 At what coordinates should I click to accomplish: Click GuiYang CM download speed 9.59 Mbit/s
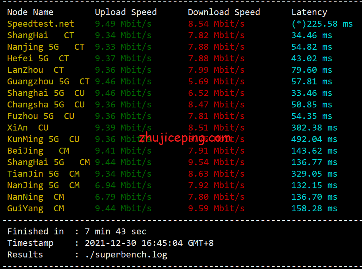[216, 209]
